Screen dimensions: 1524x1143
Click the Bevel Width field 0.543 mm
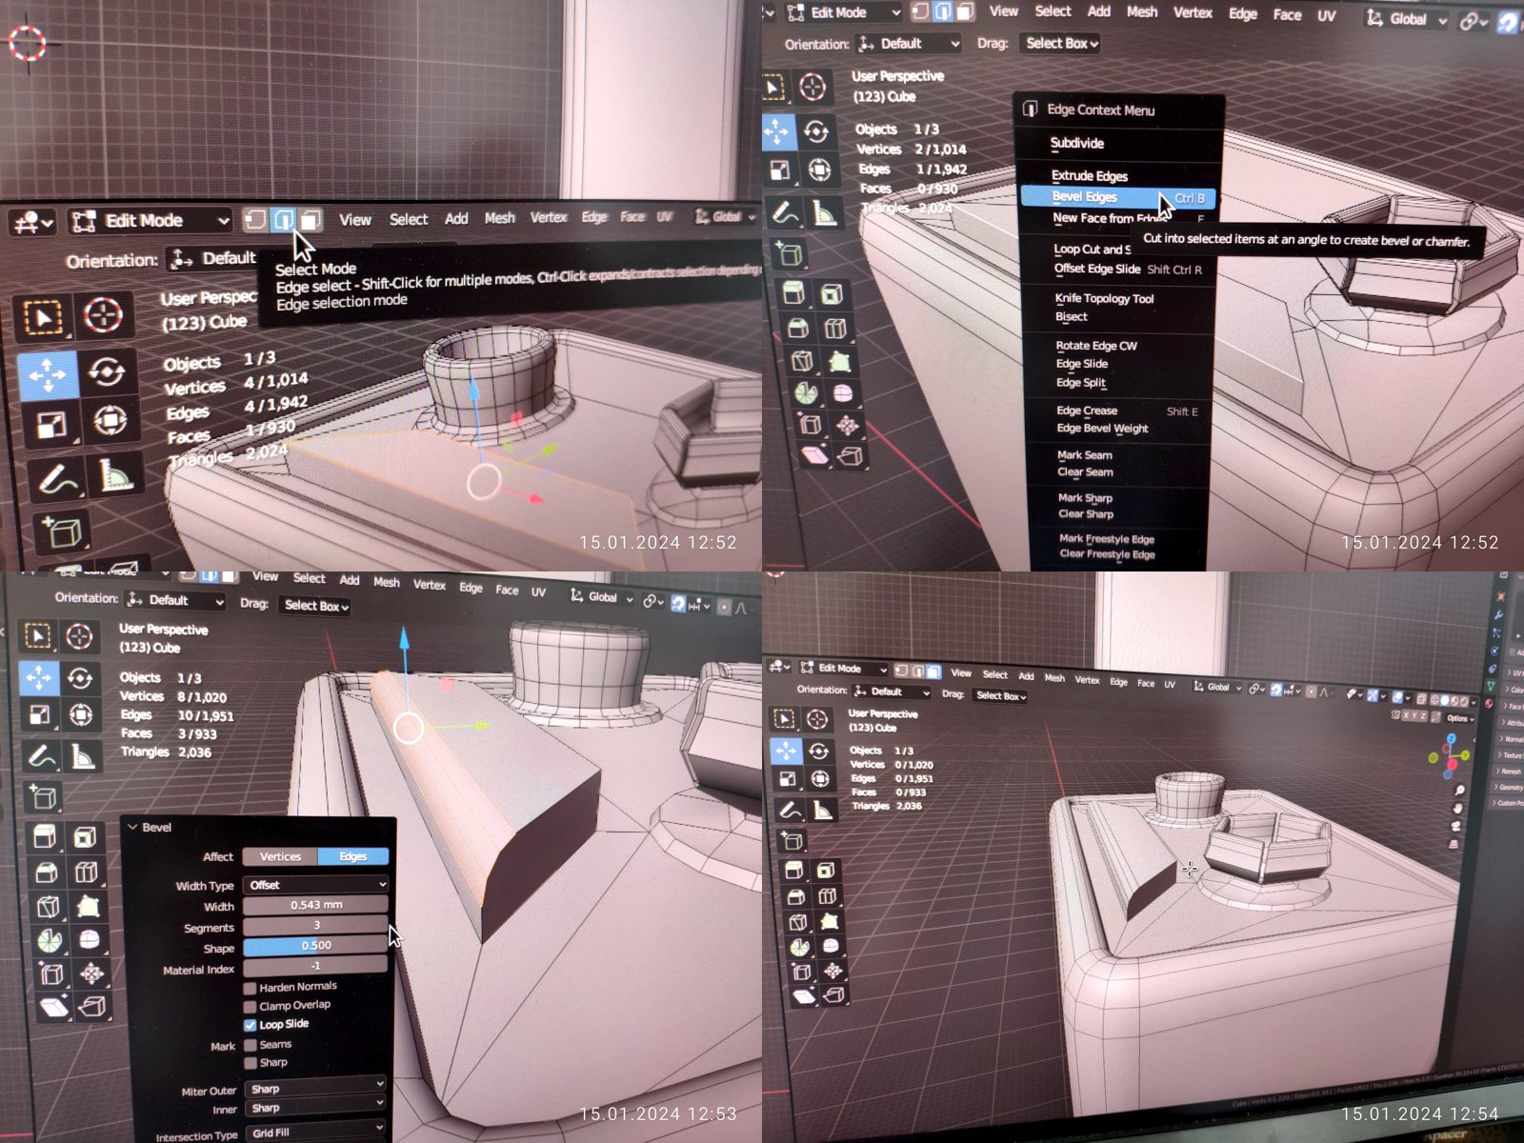[x=316, y=905]
